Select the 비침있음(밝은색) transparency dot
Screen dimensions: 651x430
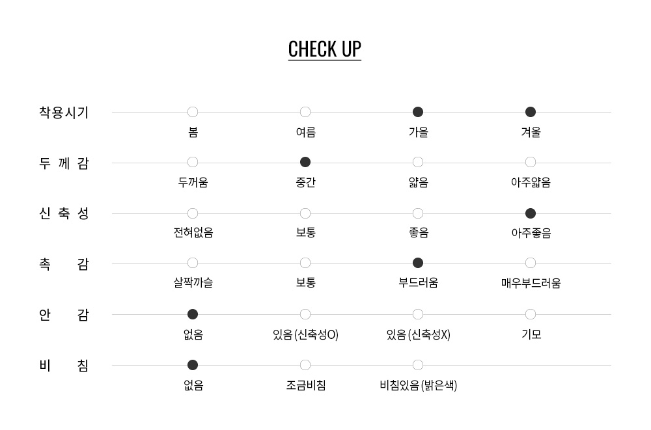(418, 365)
